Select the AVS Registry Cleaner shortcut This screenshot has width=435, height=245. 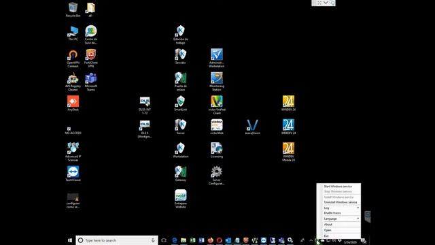pyautogui.click(x=73, y=82)
